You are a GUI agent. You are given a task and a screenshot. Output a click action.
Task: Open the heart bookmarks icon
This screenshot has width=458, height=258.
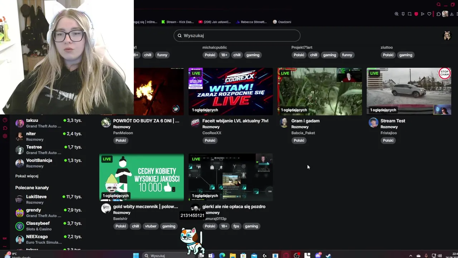429,14
